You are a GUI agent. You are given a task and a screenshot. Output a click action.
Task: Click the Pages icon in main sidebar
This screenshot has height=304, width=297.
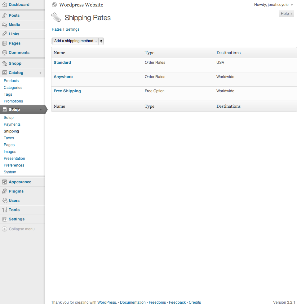(4, 43)
